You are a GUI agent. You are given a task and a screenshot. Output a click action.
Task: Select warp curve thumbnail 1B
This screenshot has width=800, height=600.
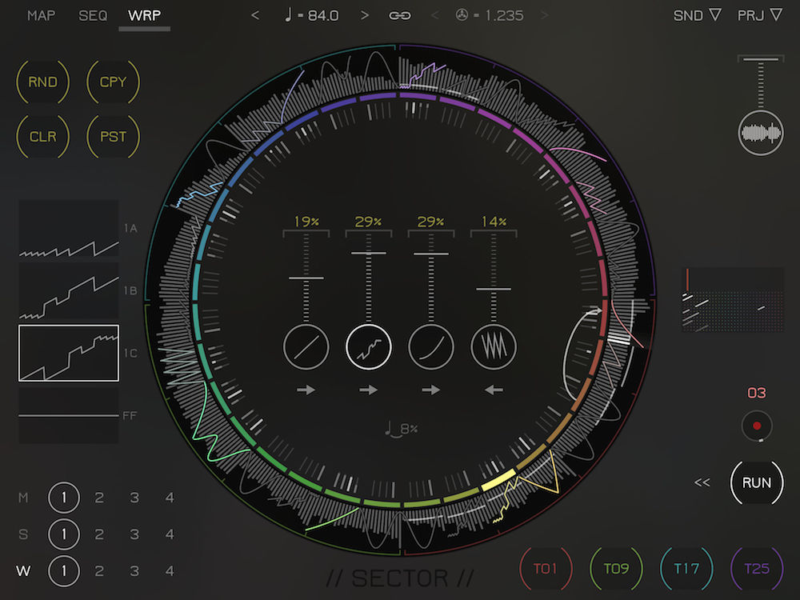click(x=69, y=291)
